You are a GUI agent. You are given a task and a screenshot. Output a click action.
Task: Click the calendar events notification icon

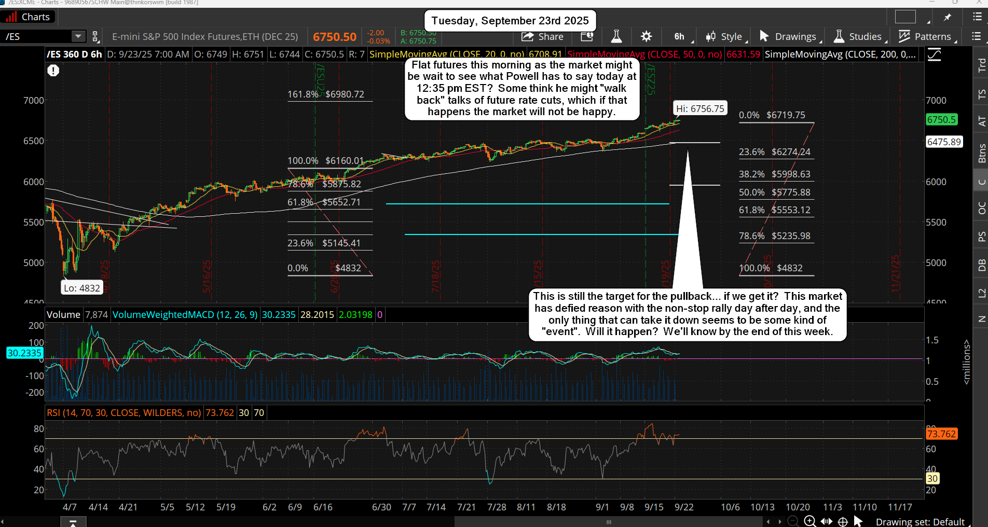coord(587,36)
